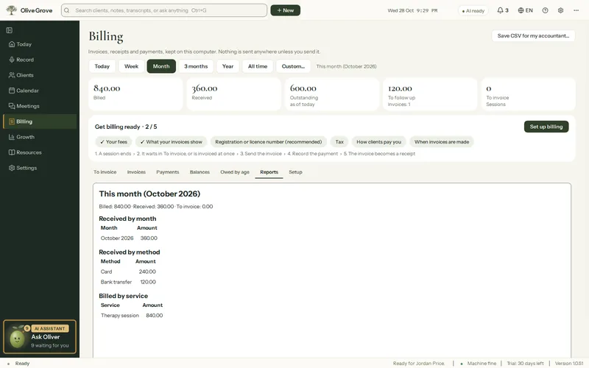Click the Tax setup chip
The width and height of the screenshot is (589, 368).
click(x=339, y=141)
